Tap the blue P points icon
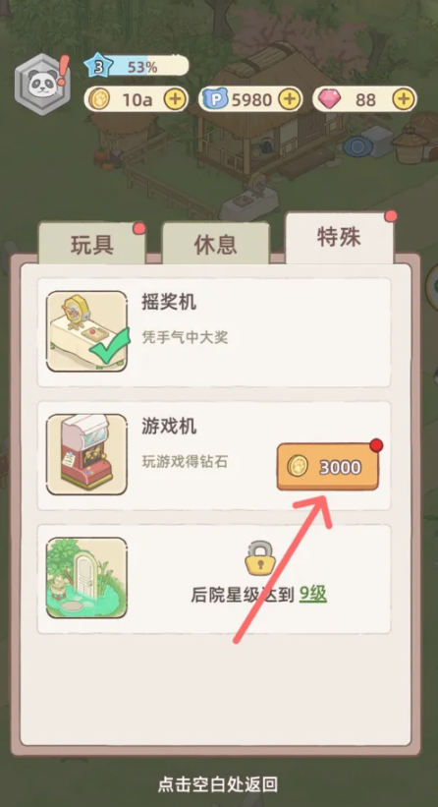 point(215,99)
